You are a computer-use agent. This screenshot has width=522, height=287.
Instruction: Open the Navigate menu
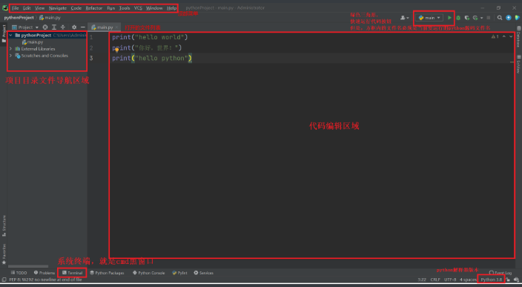[x=58, y=8]
